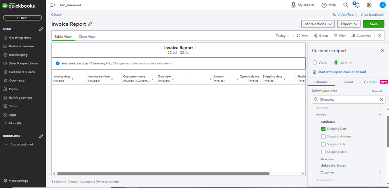Open the More actions dropdown

pyautogui.click(x=318, y=24)
